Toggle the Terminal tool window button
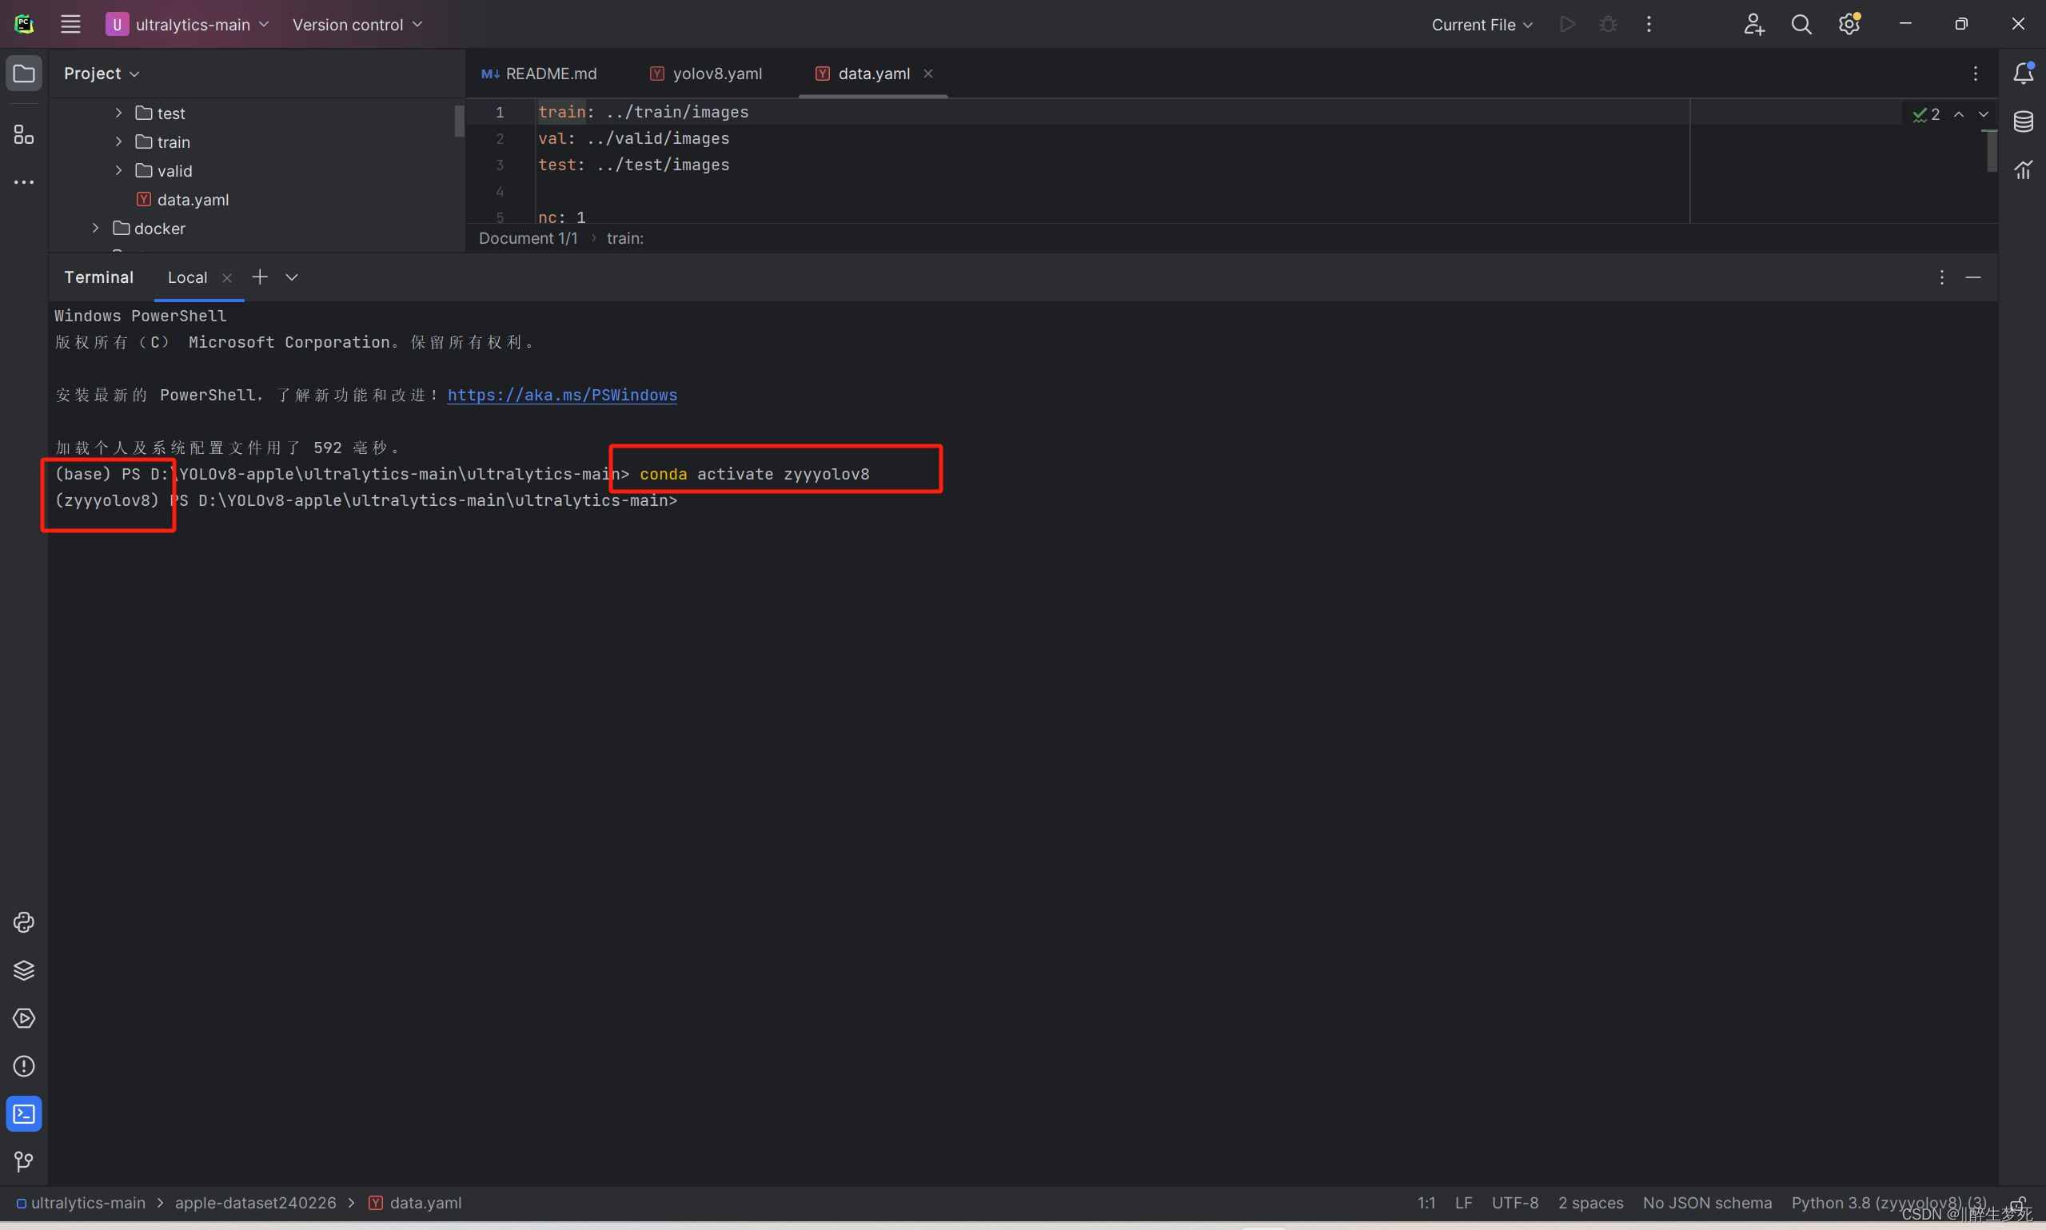The height and width of the screenshot is (1230, 2046). click(23, 1113)
